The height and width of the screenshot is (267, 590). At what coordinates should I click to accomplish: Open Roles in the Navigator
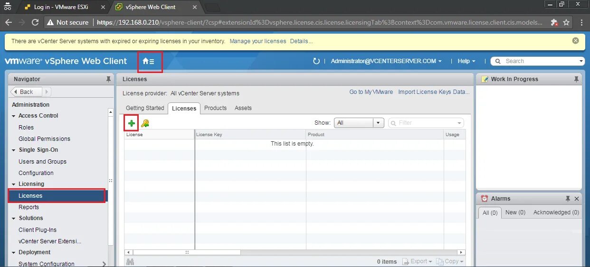coord(26,128)
